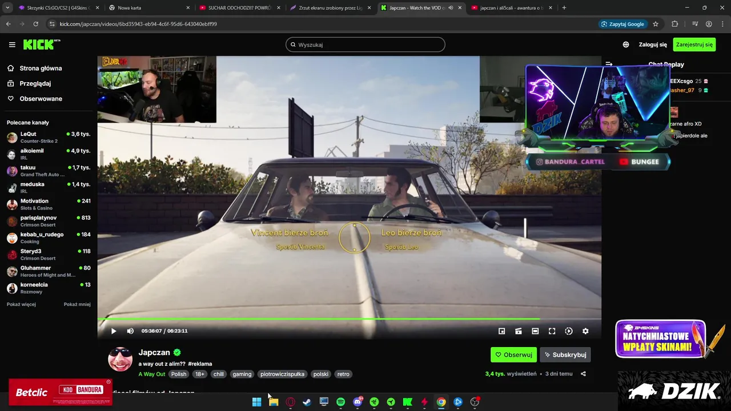Open playback speed control

569,331
